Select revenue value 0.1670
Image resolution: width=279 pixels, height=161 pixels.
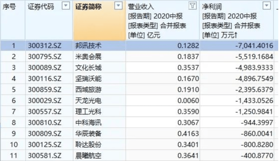(188, 79)
